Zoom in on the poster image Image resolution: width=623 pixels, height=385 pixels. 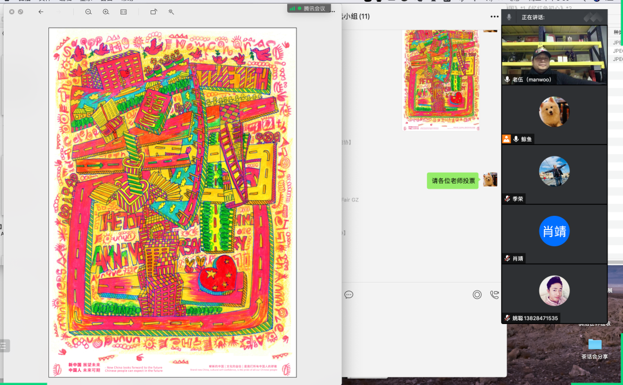coord(106,12)
